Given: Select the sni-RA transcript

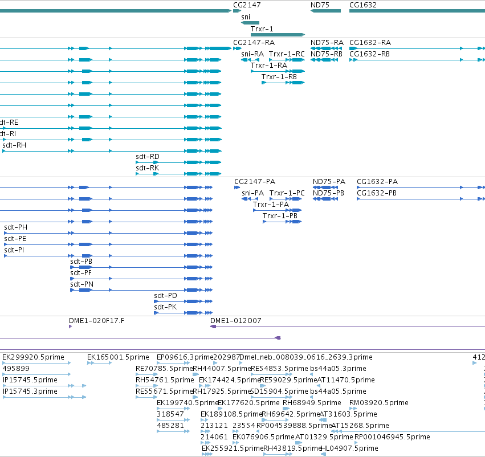Looking at the screenshot, I should click(x=250, y=60).
